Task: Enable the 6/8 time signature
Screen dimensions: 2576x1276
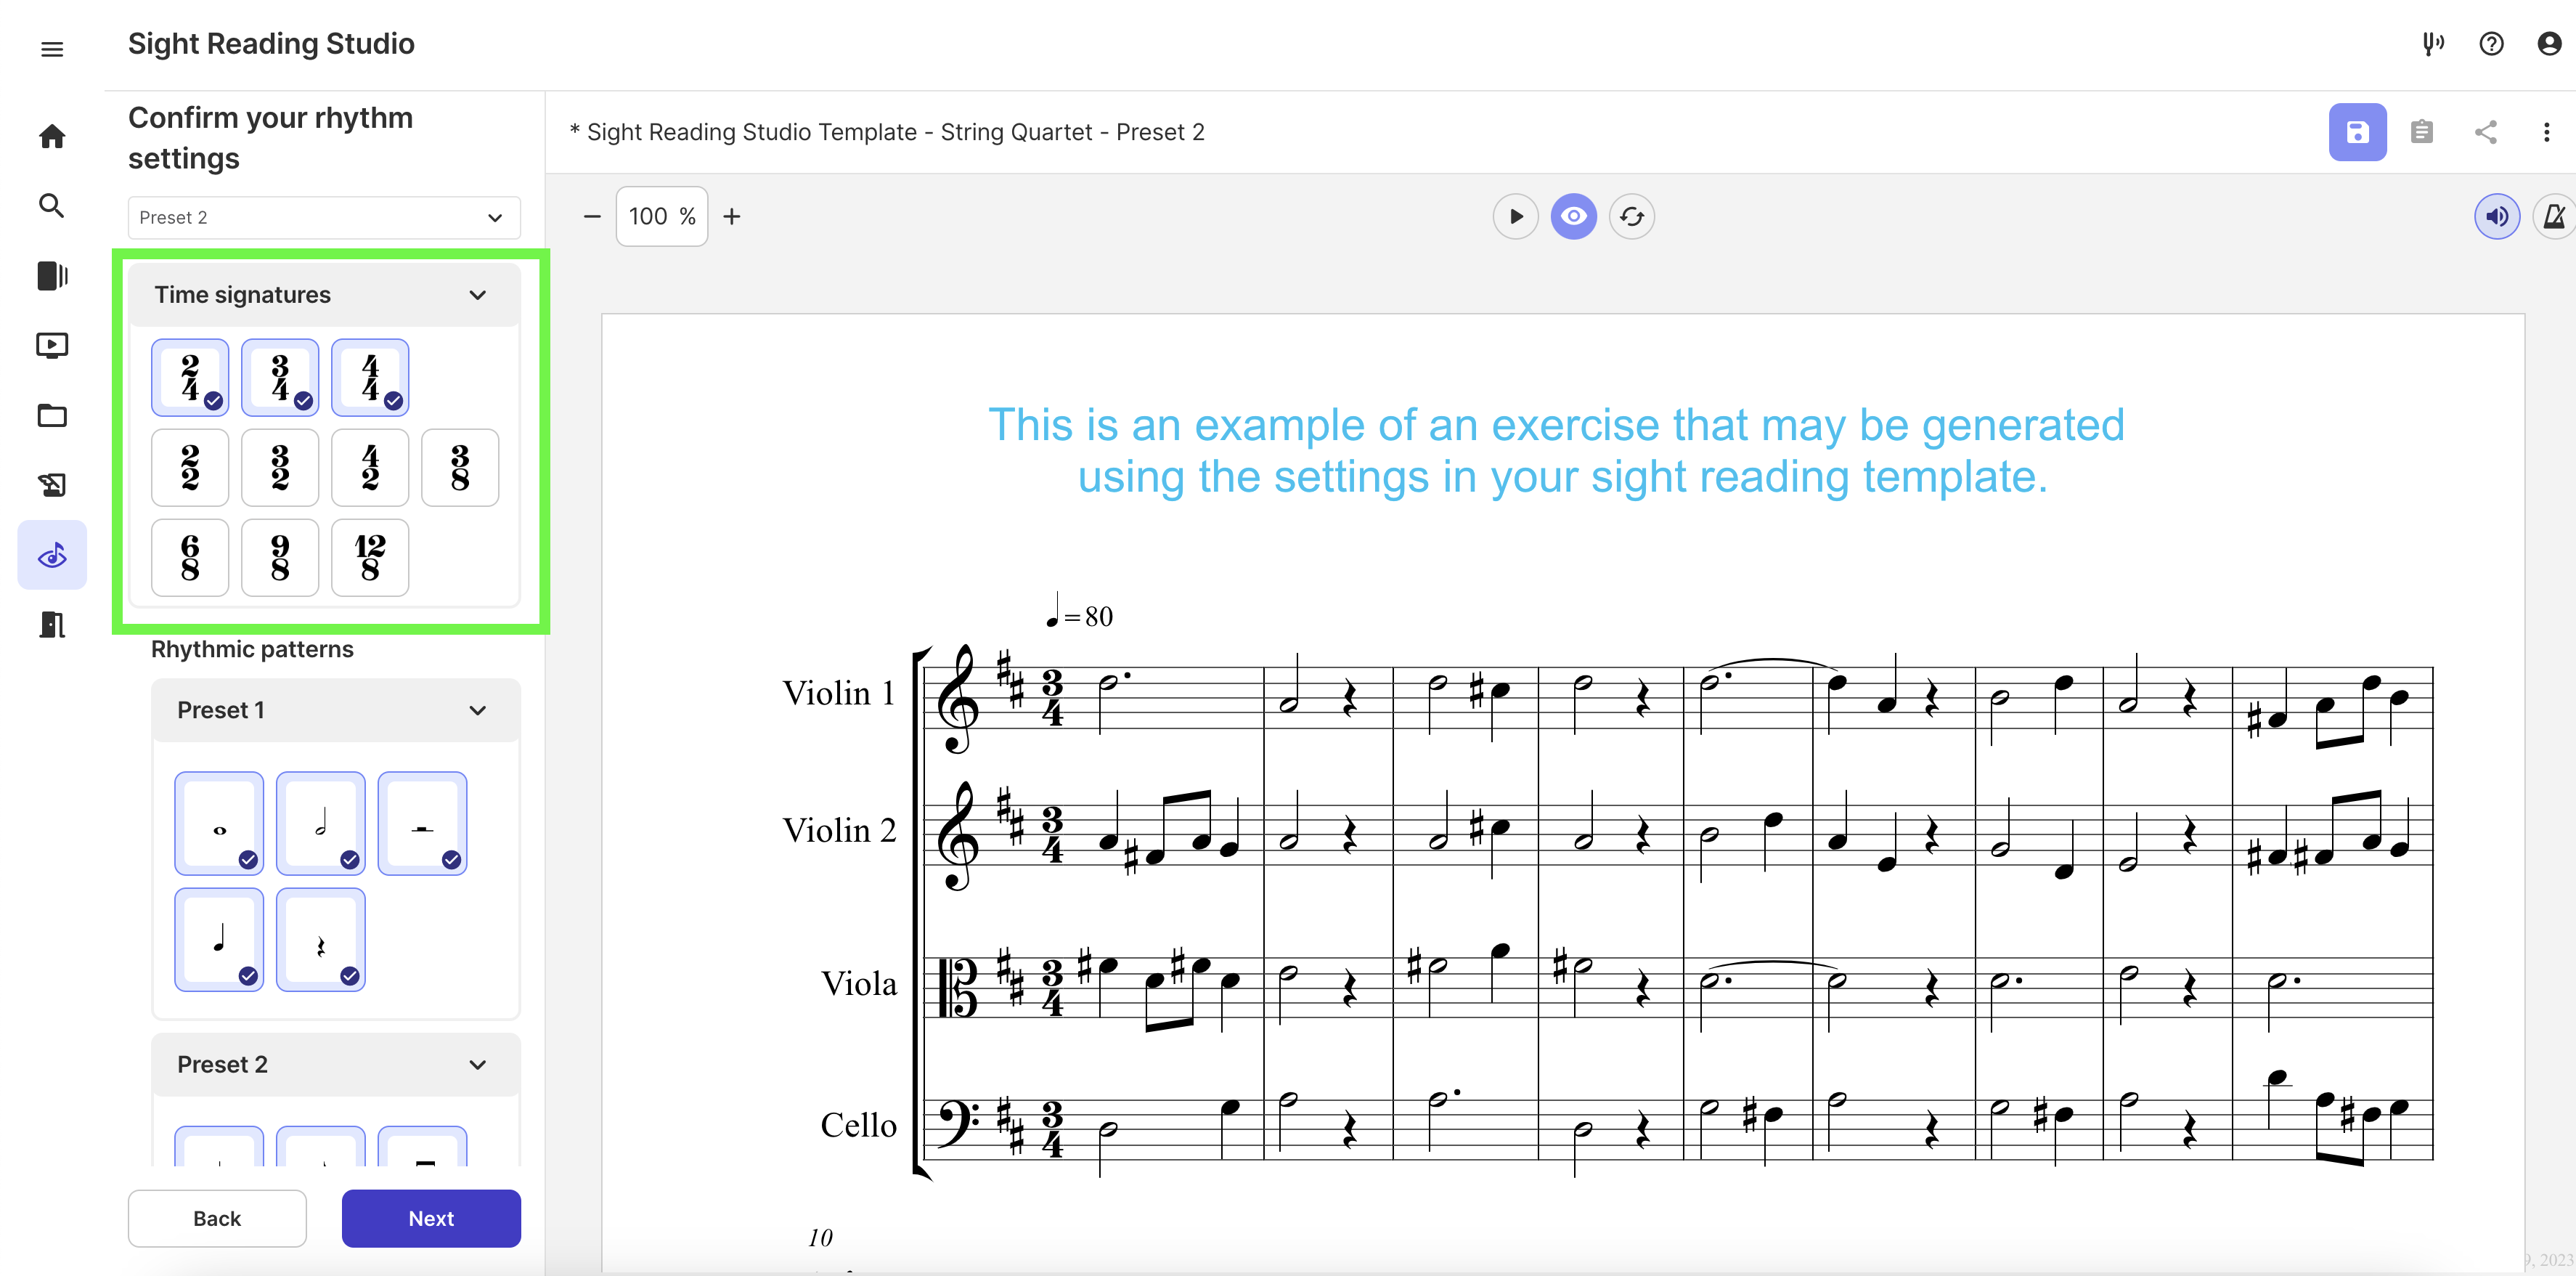Action: 190,557
